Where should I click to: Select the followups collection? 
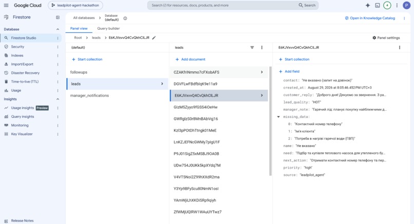(x=117, y=72)
